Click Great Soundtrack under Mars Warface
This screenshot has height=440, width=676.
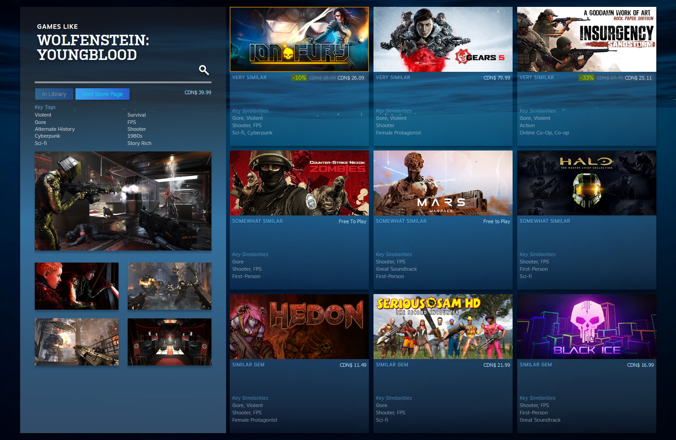click(396, 269)
